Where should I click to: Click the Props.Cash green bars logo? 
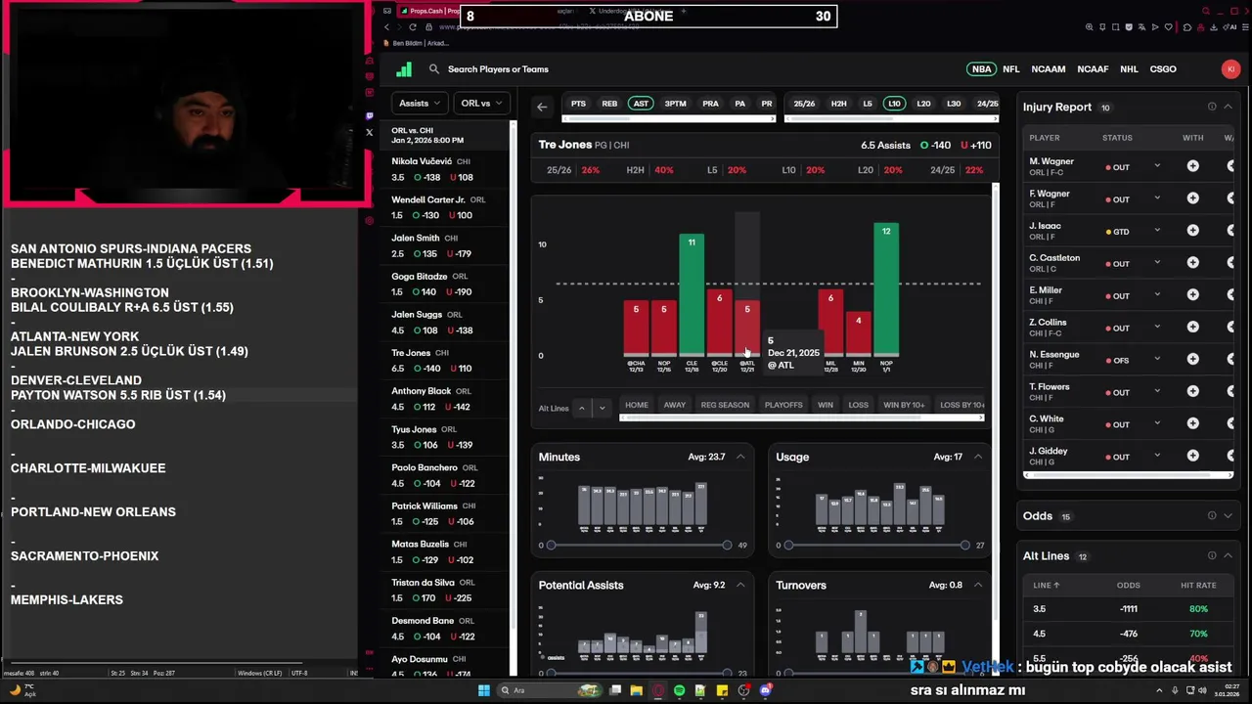pos(404,69)
